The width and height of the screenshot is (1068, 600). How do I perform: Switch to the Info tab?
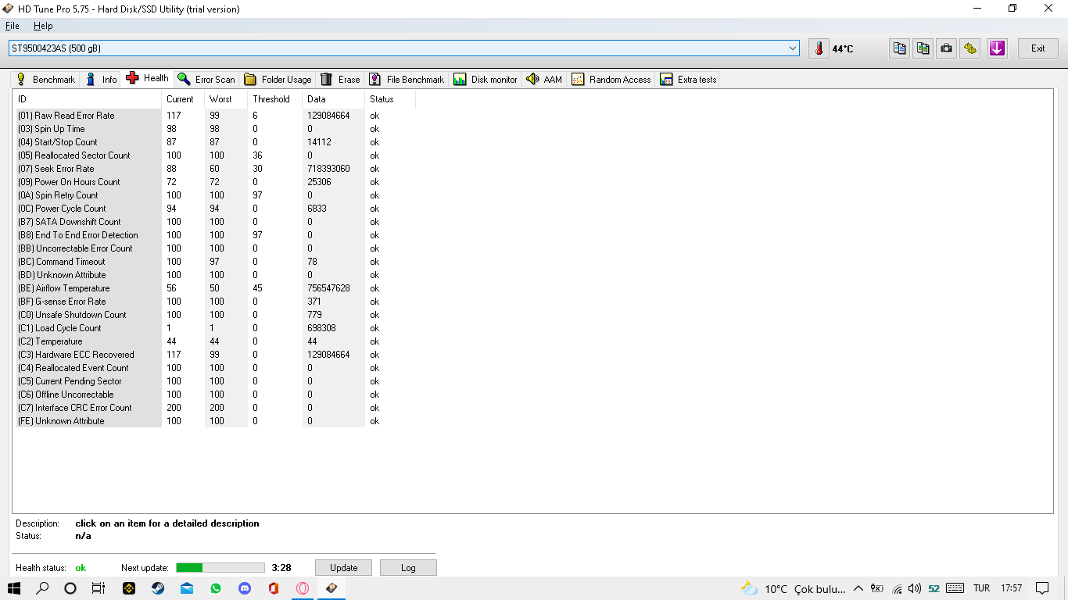[x=102, y=80]
